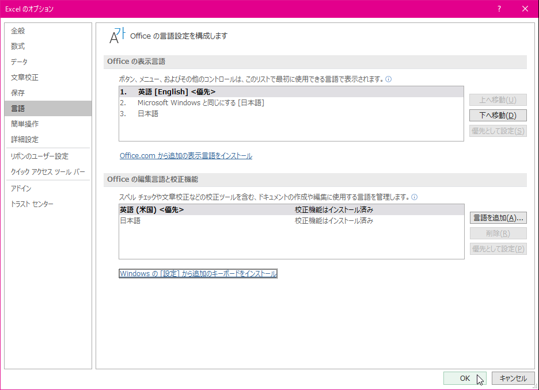Viewport: 539px width, 390px height.
Task: Select 英語 (米国) <優先> editing language
Action: pos(291,210)
